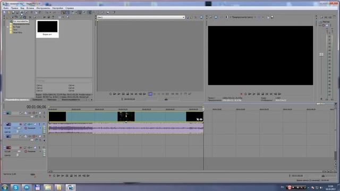Screen dimensions: 340x191
Task: Open the Trimmer media history dropdown
Action: coord(183,17)
